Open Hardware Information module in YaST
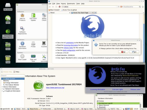Viewport: 147px width, 110px height. (x=22, y=45)
